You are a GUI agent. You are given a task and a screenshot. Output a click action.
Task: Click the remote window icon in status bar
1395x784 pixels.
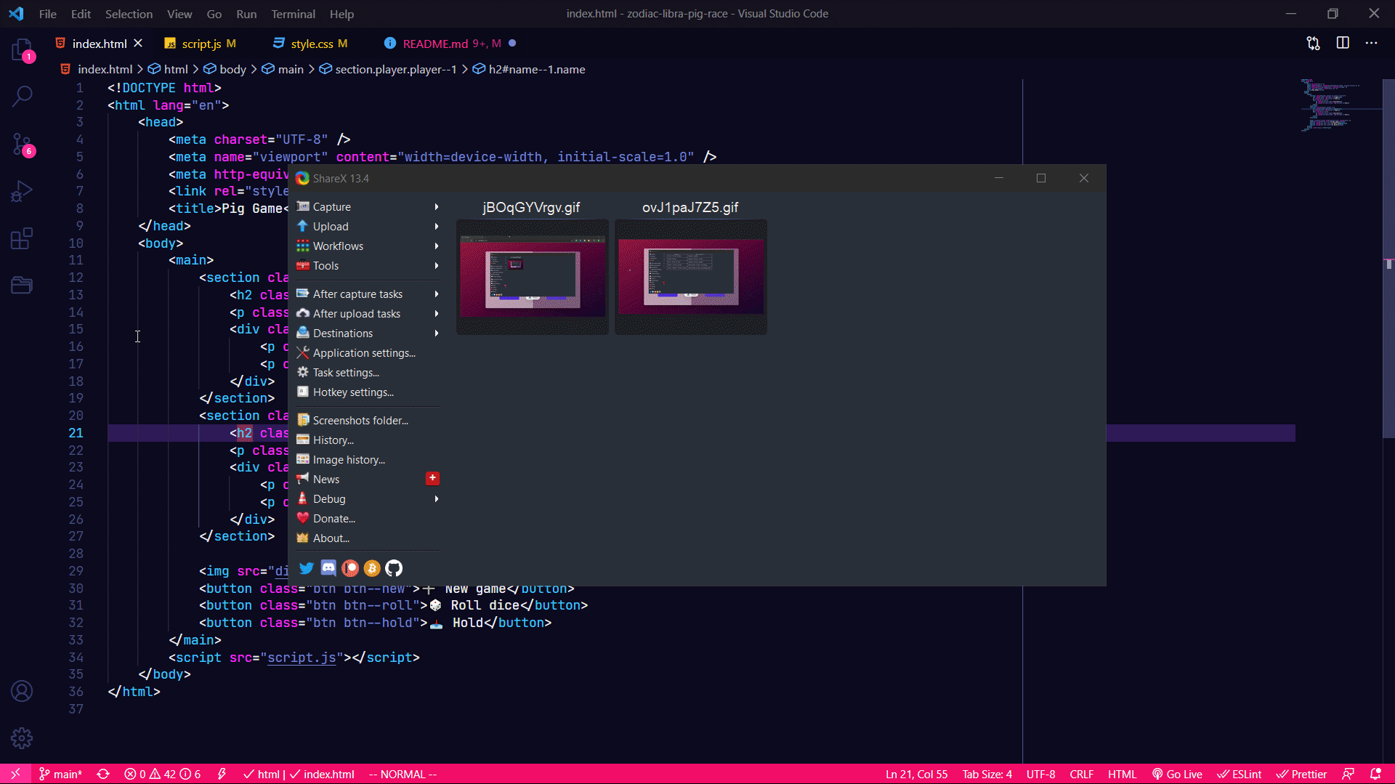(15, 774)
